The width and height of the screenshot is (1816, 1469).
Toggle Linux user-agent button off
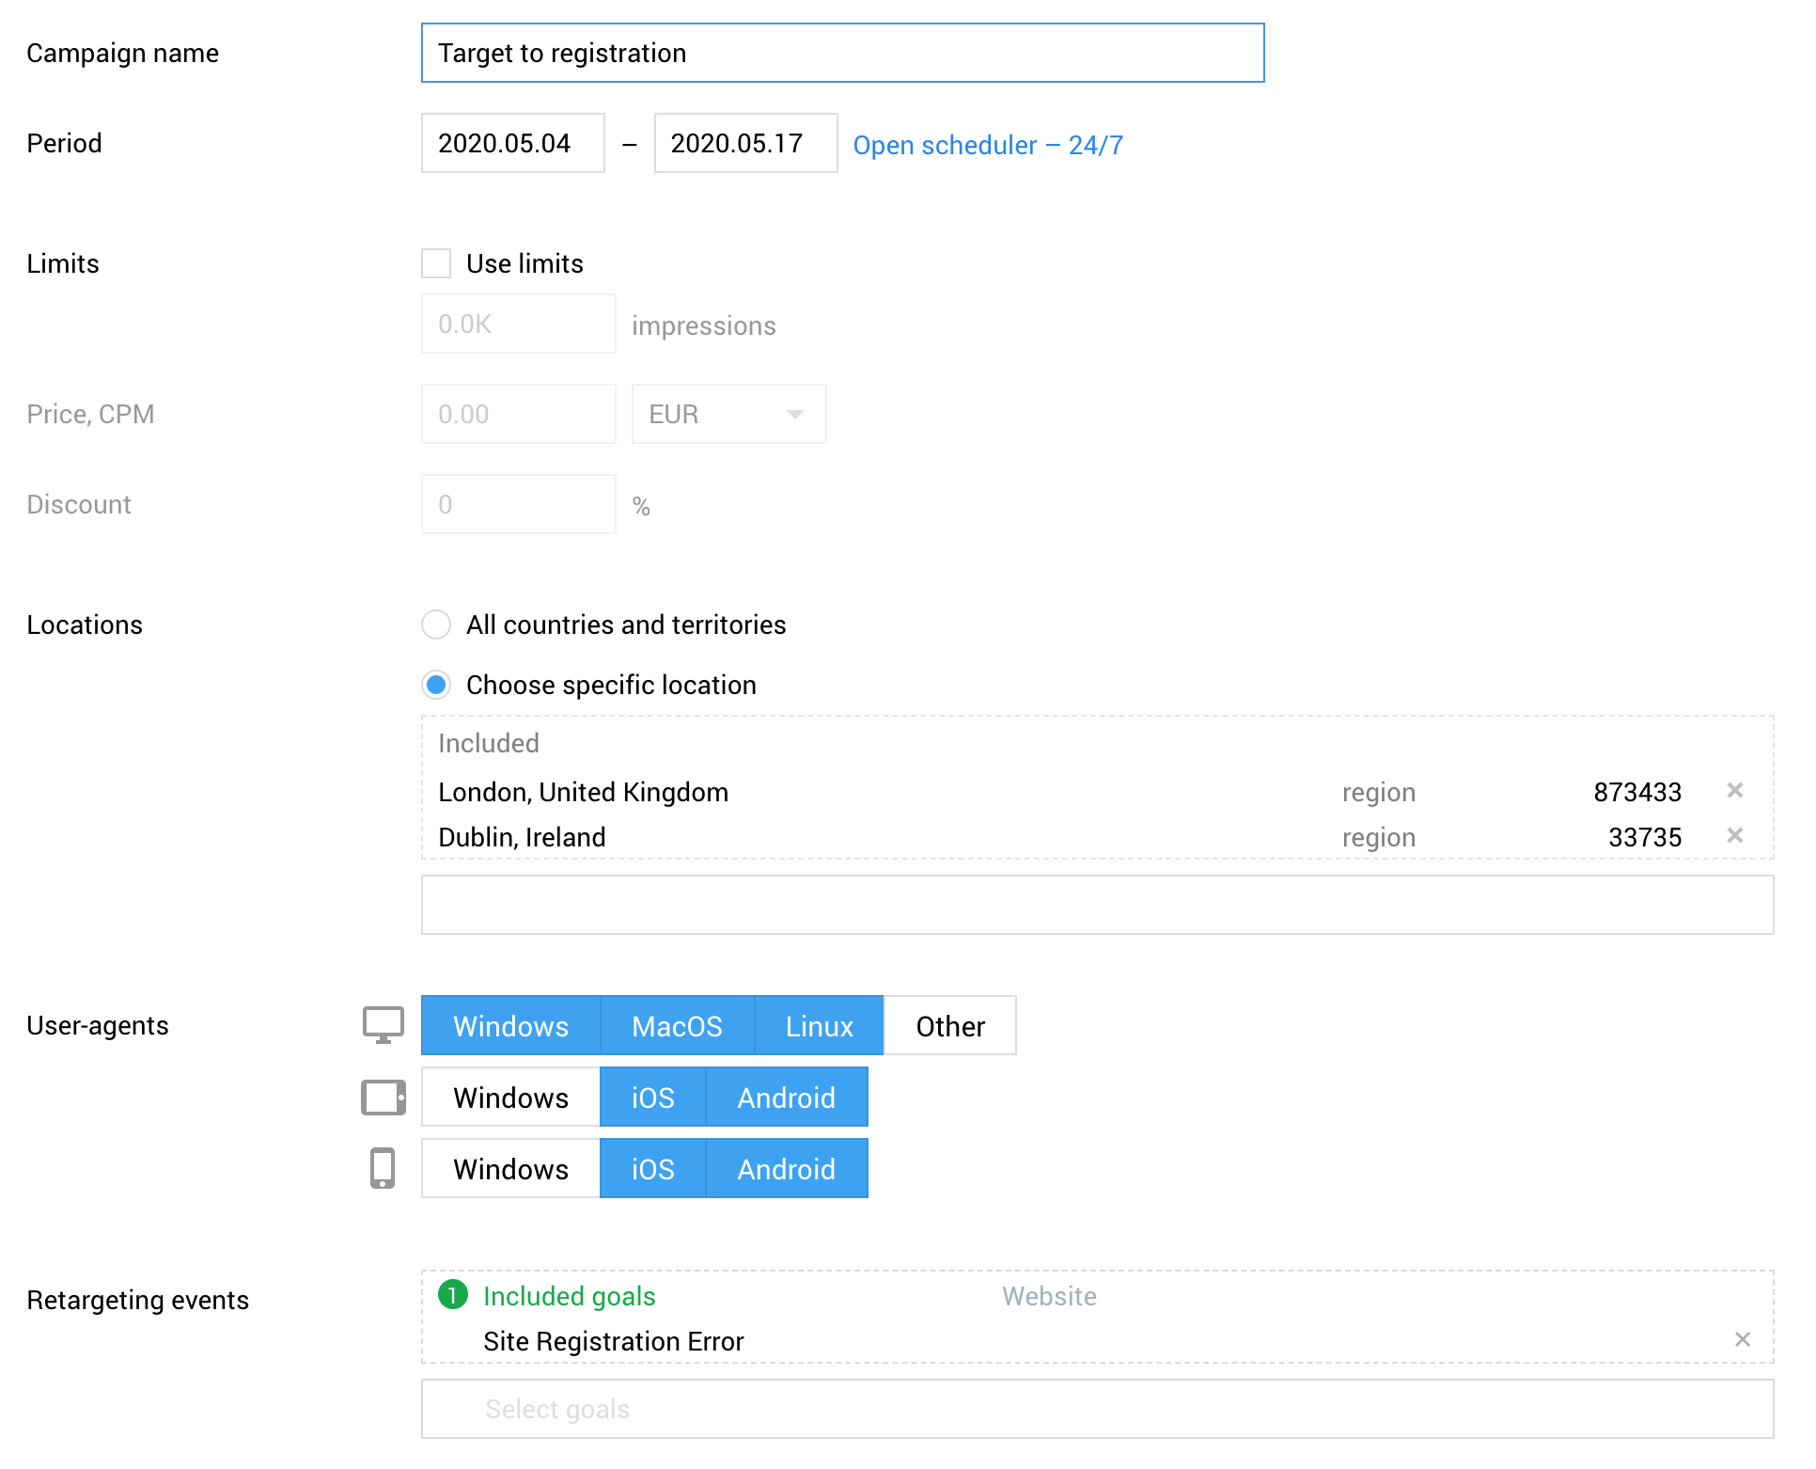click(x=820, y=1027)
